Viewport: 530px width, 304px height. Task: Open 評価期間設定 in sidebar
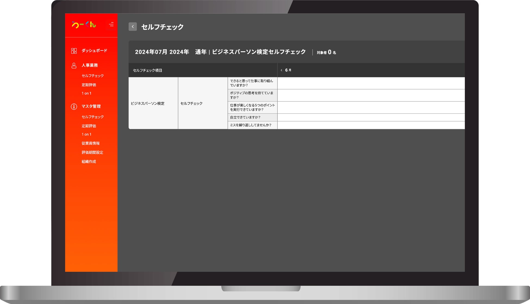pyautogui.click(x=92, y=152)
